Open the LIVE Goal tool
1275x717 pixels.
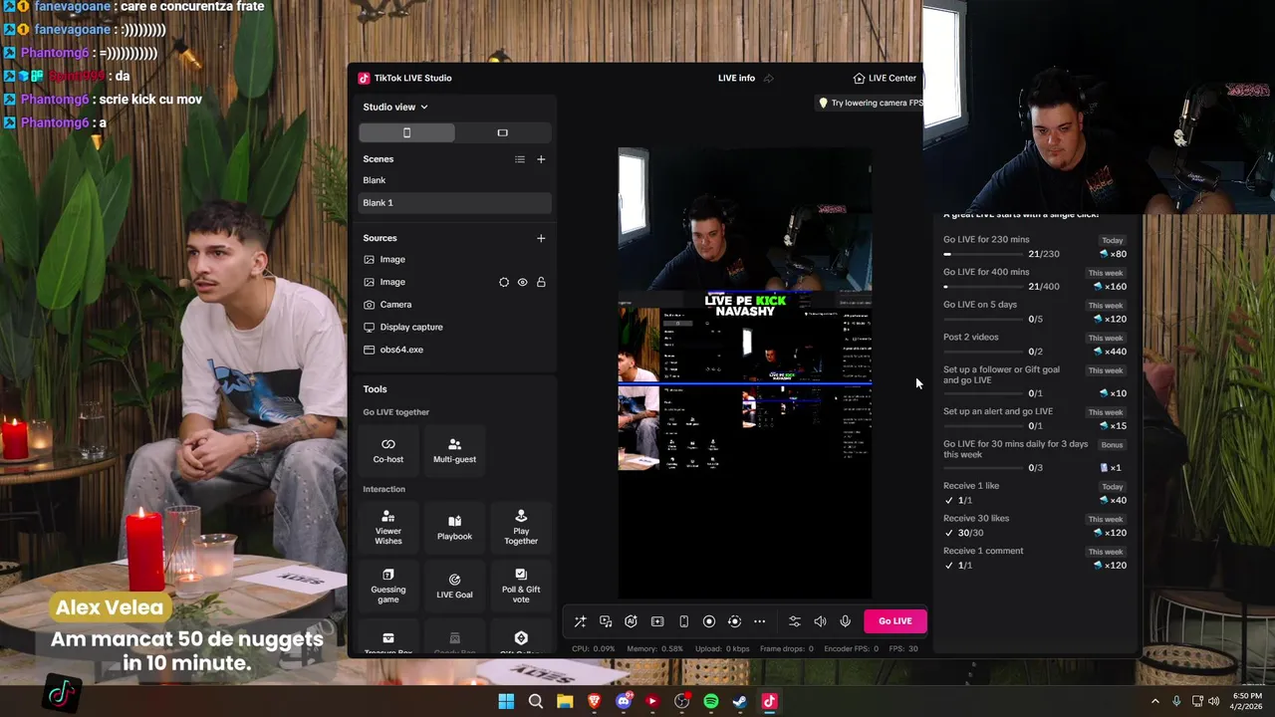(454, 586)
